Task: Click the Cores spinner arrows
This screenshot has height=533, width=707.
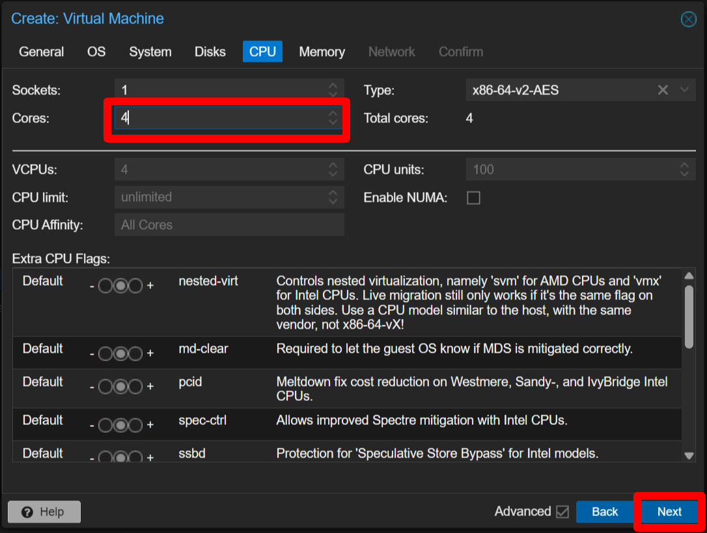Action: click(333, 118)
